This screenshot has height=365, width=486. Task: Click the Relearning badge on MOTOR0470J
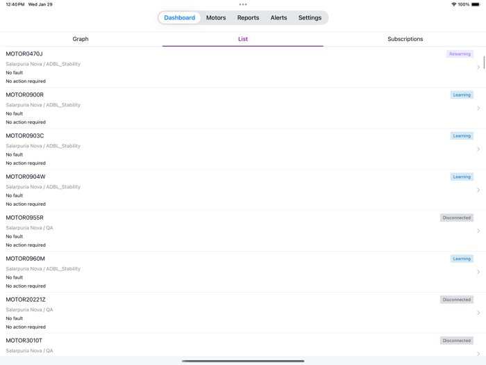click(x=460, y=54)
